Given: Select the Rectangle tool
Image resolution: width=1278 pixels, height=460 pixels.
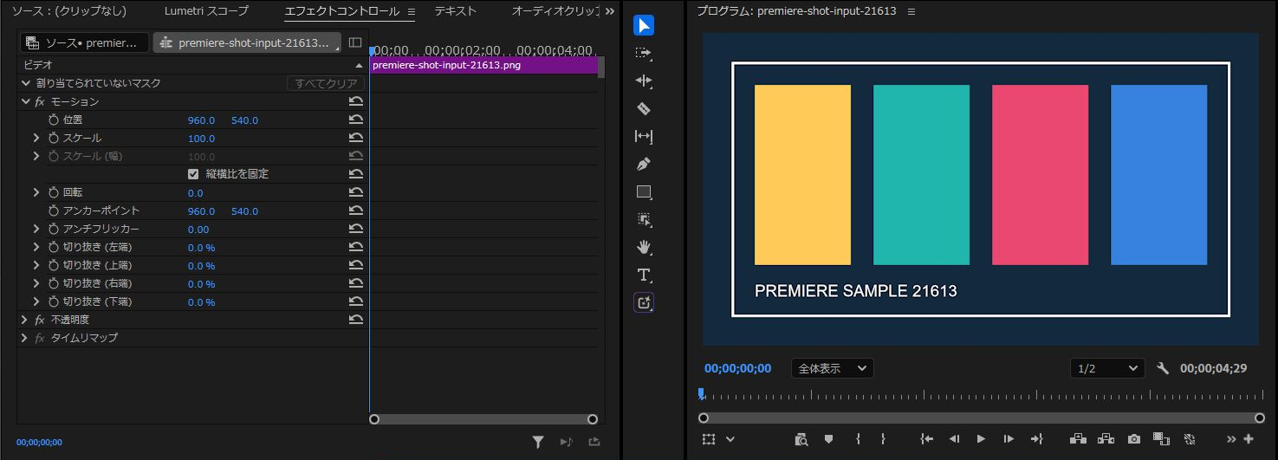Looking at the screenshot, I should click(x=644, y=191).
